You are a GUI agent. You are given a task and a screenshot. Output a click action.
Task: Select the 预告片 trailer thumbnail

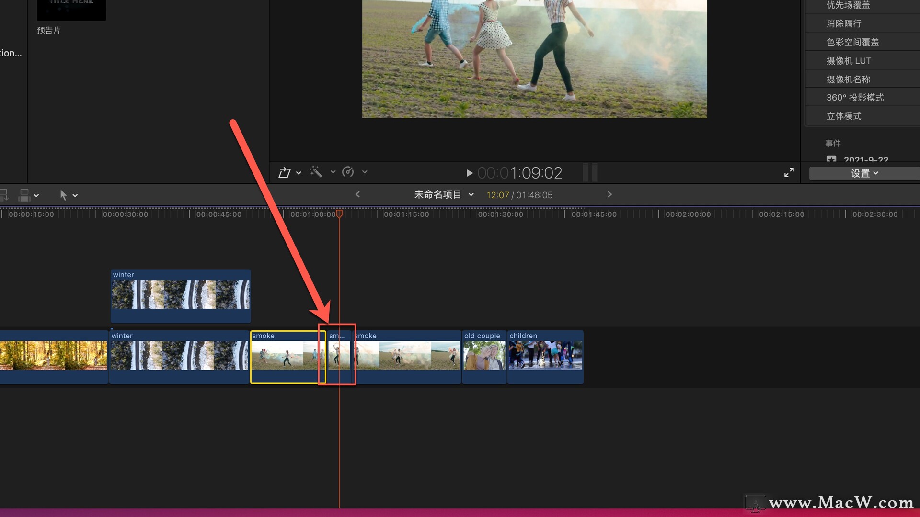pyautogui.click(x=71, y=10)
